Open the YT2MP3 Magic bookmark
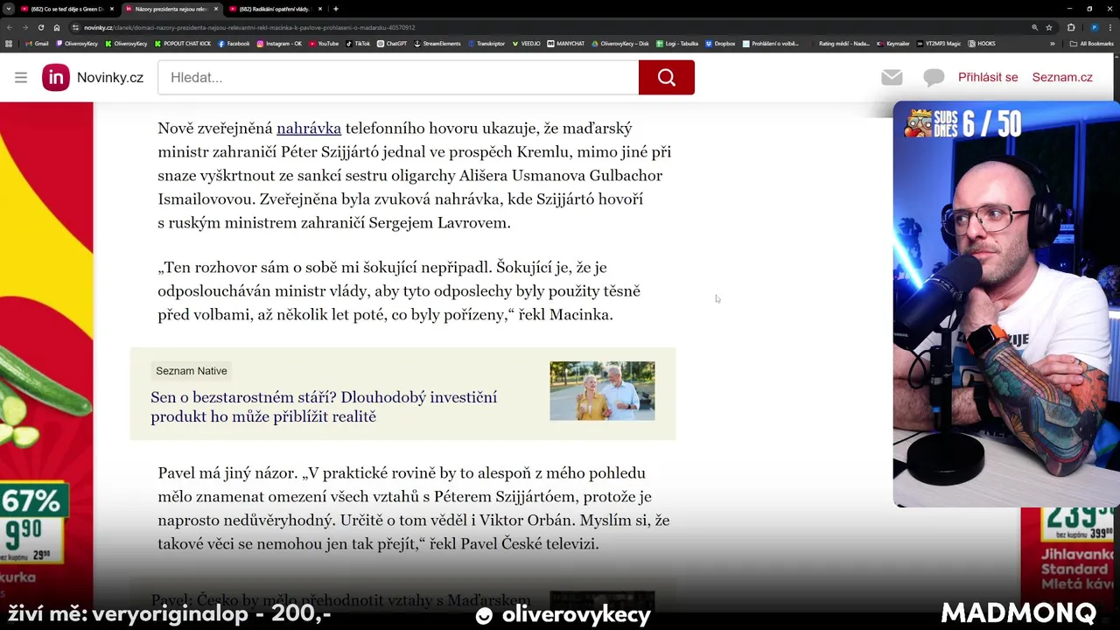Image resolution: width=1120 pixels, height=630 pixels. point(939,44)
